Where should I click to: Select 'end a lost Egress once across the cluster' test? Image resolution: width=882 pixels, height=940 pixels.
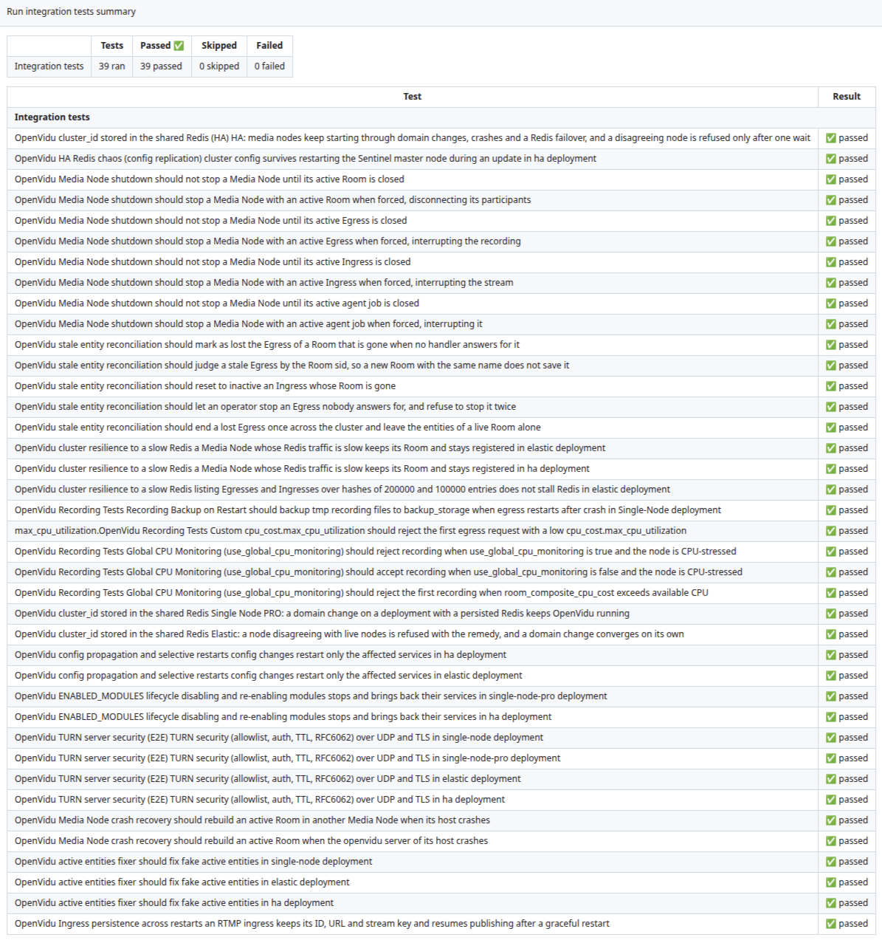coord(278,428)
